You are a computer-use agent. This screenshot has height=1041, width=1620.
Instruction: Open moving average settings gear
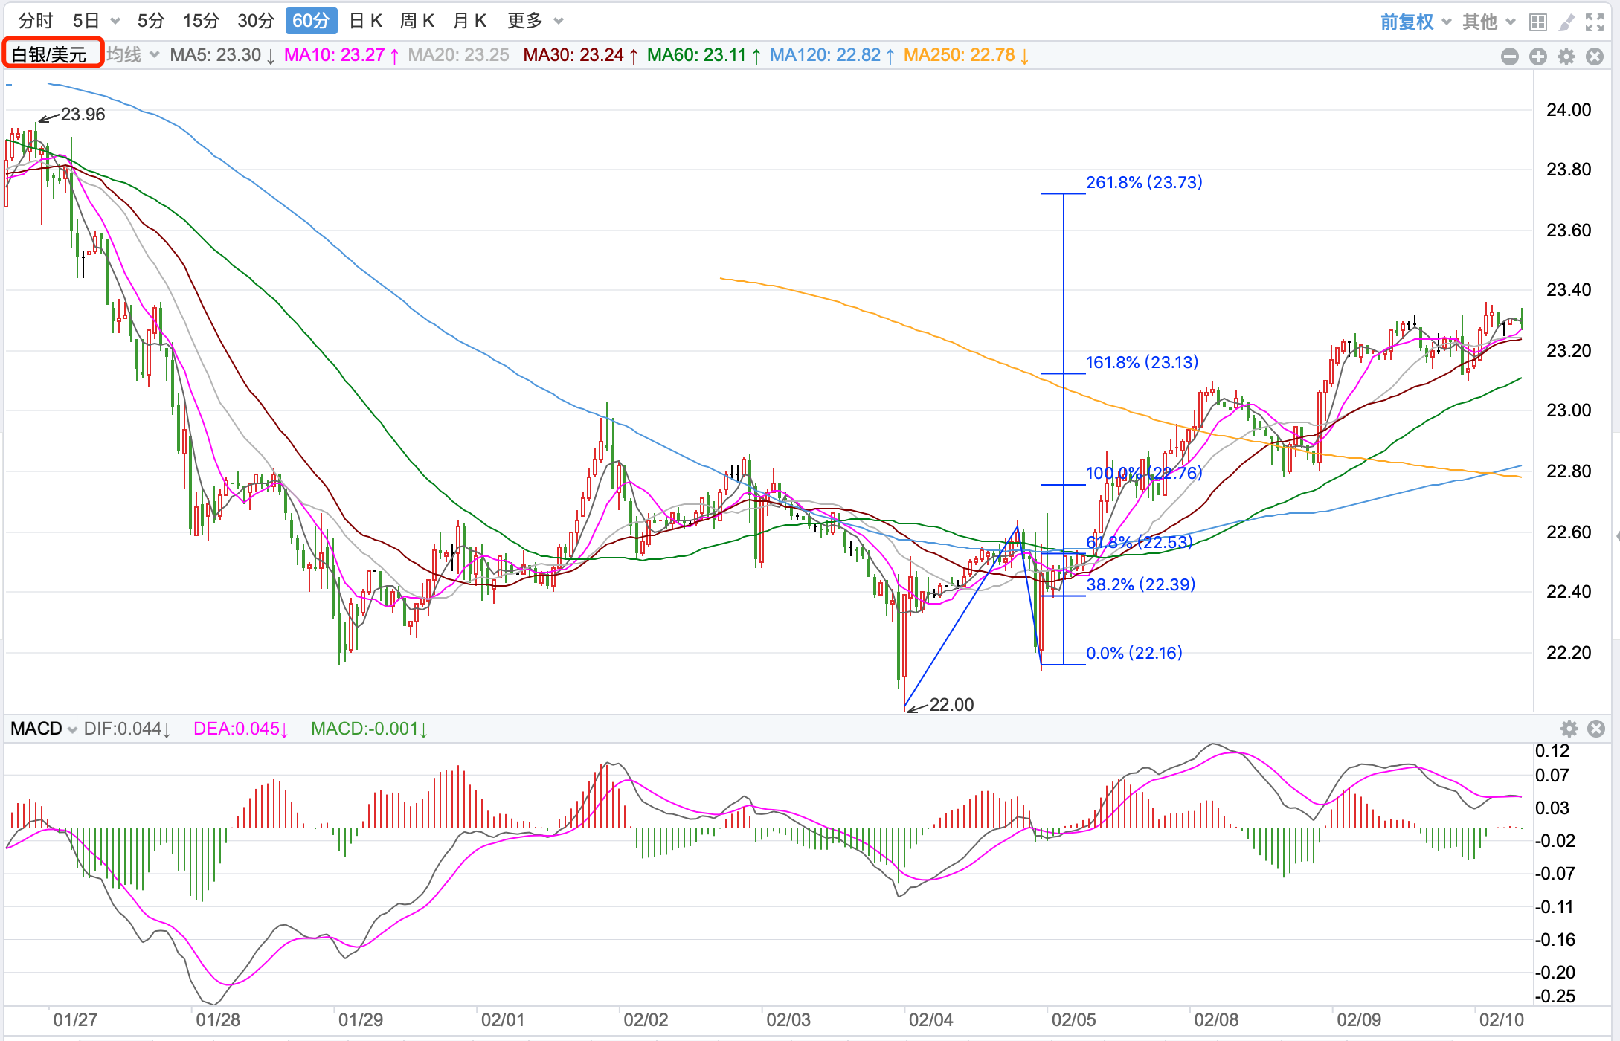(1566, 57)
